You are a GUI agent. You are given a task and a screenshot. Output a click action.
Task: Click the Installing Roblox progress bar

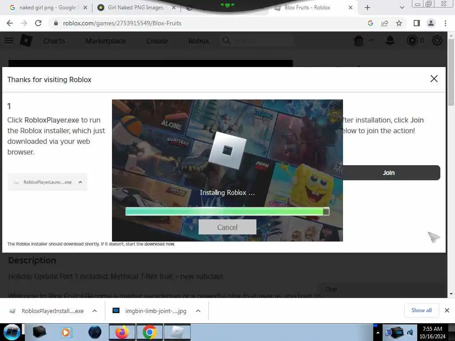[x=227, y=211]
